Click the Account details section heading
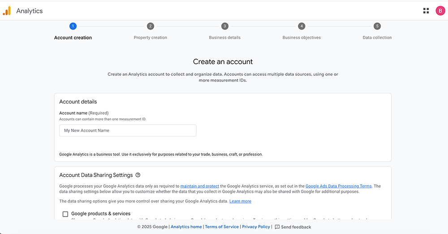Viewport: 448px width, 234px height. click(x=78, y=102)
